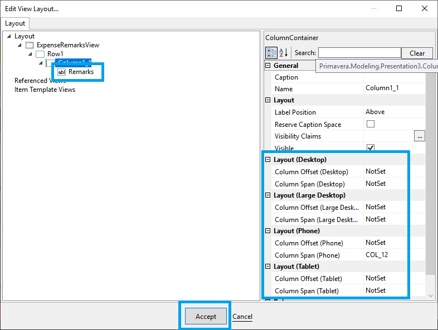Screen dimensions: 438x330
Task: Collapse Layout (Phone) category
Action: pyautogui.click(x=267, y=231)
